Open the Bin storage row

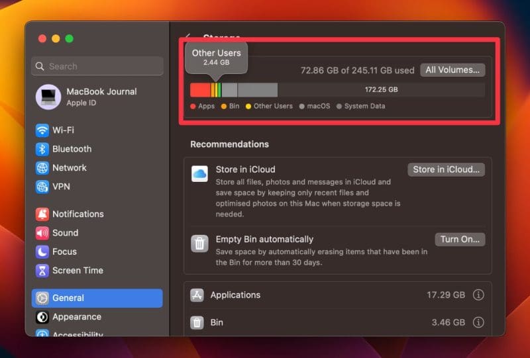(x=337, y=322)
